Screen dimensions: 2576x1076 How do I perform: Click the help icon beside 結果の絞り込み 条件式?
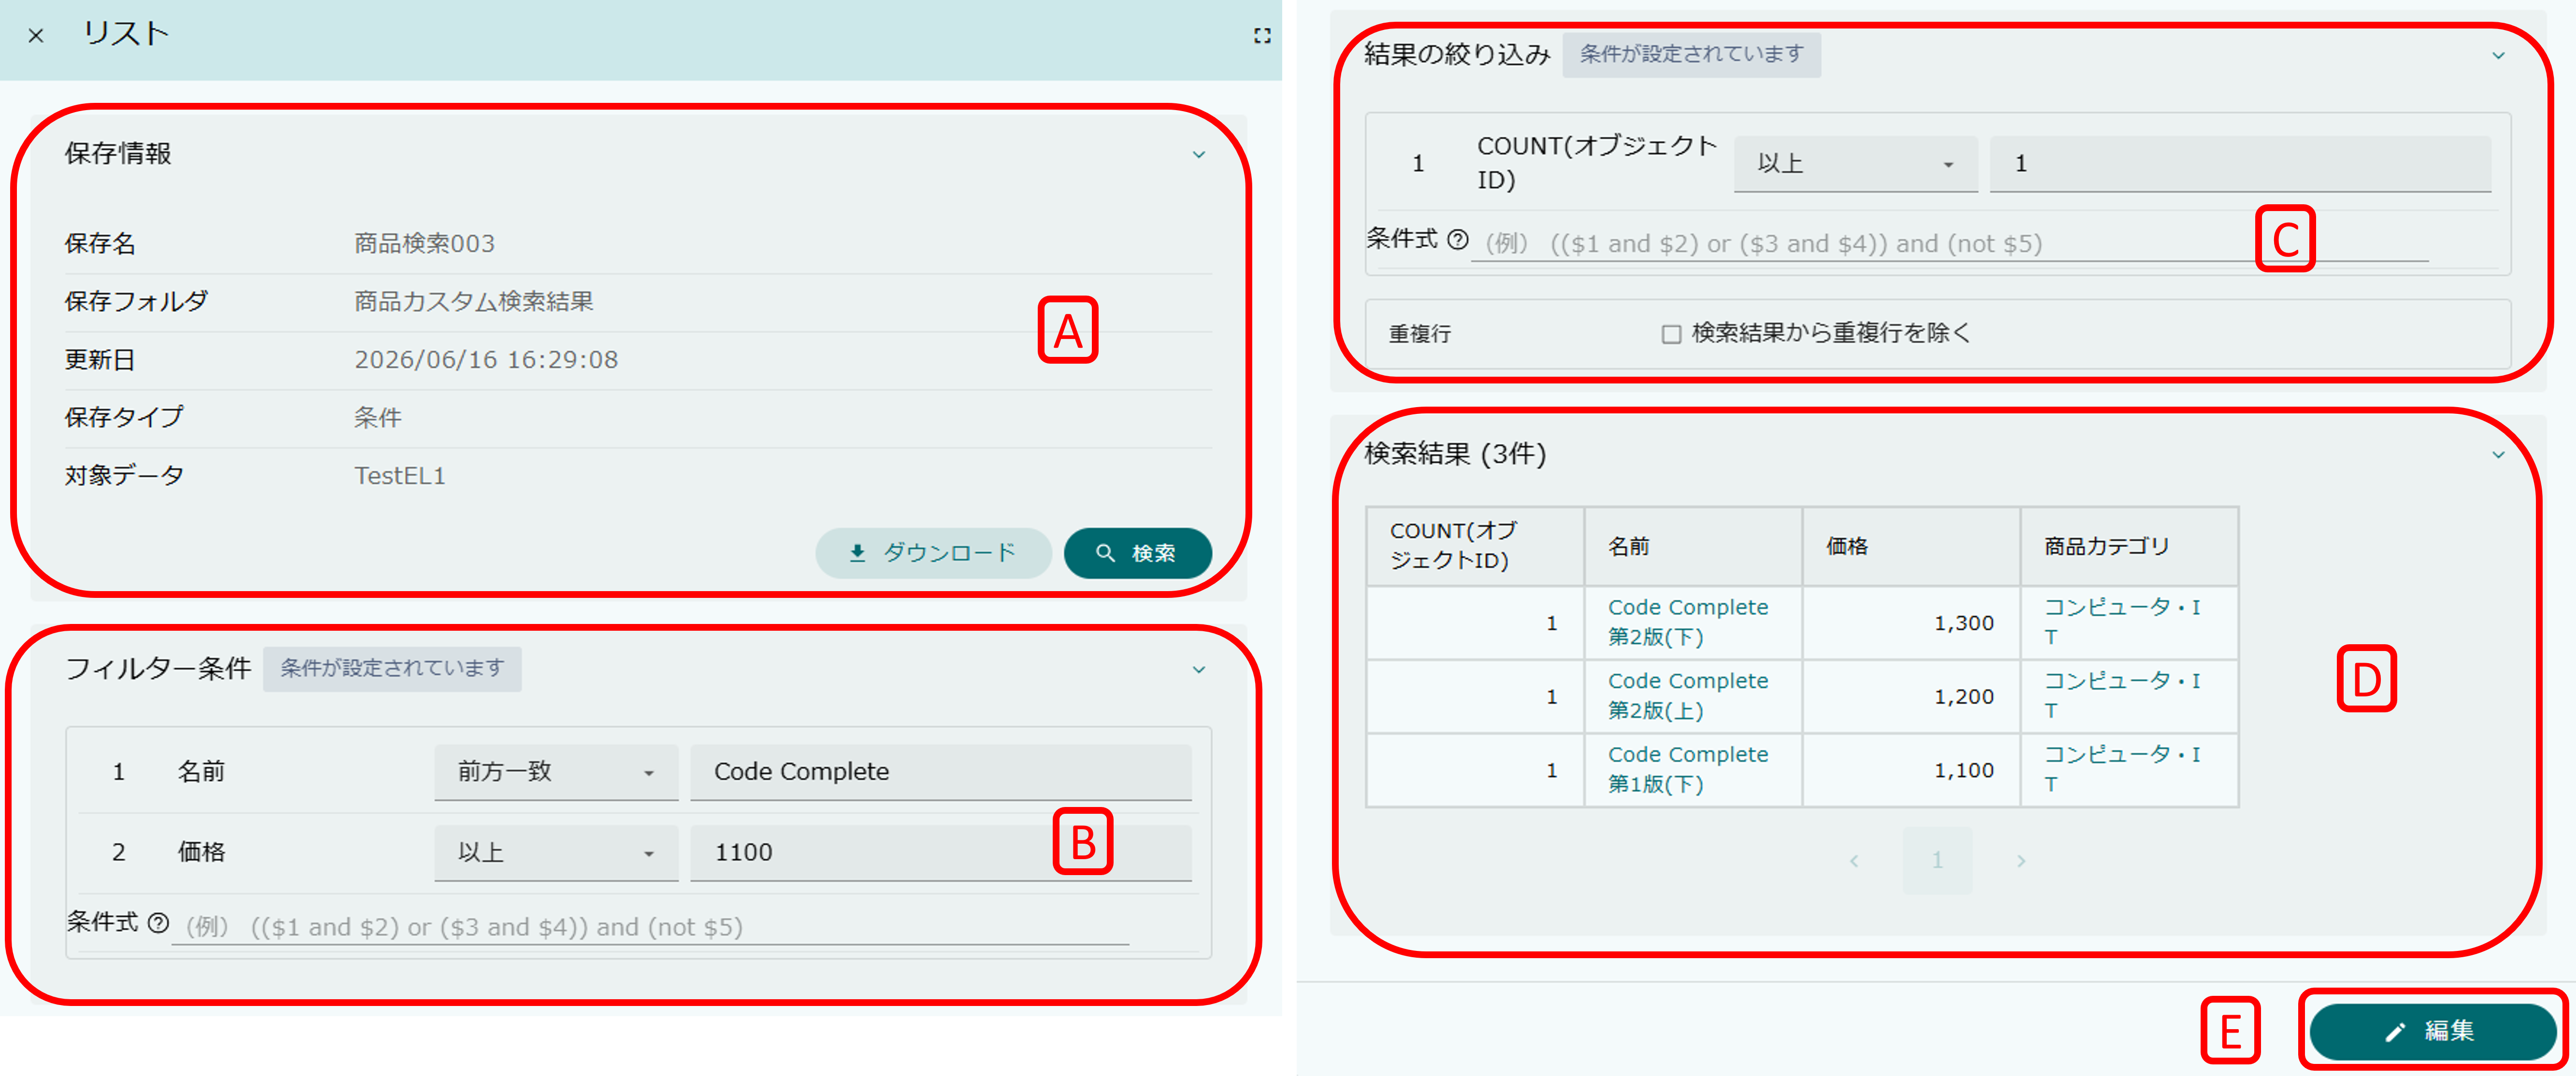tap(1458, 239)
